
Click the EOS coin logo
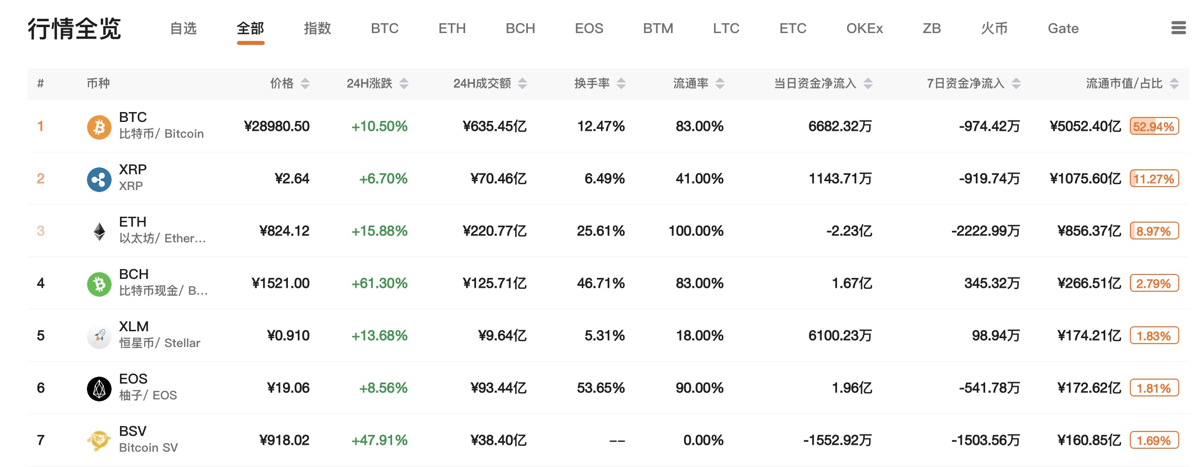(x=99, y=389)
